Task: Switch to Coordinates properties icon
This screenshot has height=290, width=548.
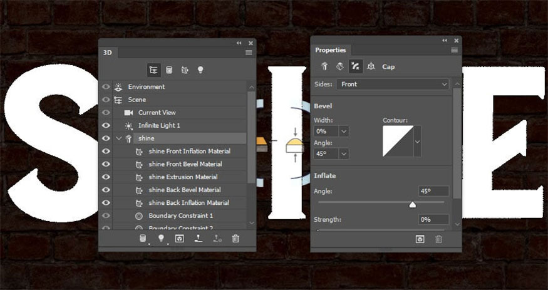Action: pos(371,66)
